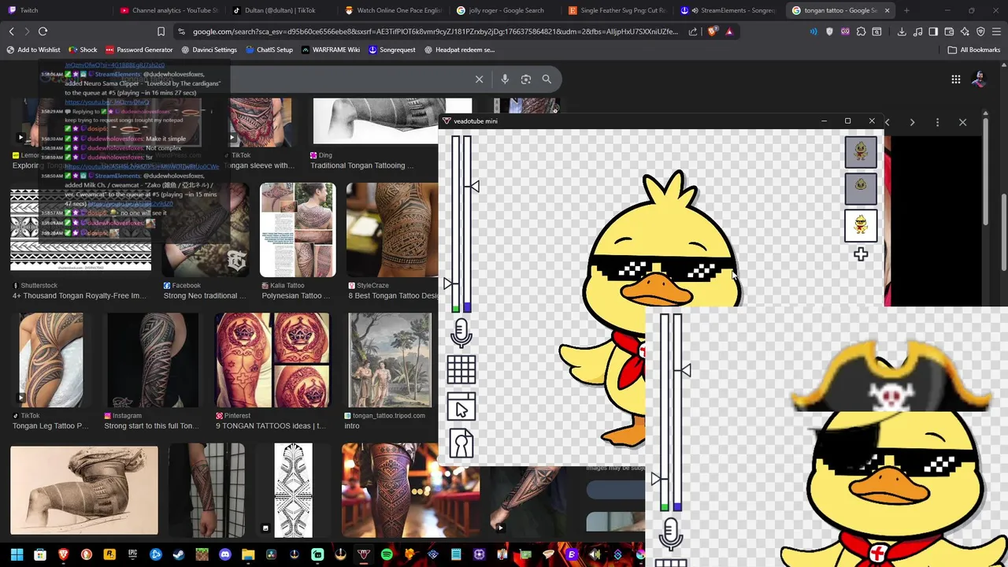Viewport: 1008px width, 567px height.
Task: Select the second duck avatar state thumbnail
Action: [x=861, y=188]
